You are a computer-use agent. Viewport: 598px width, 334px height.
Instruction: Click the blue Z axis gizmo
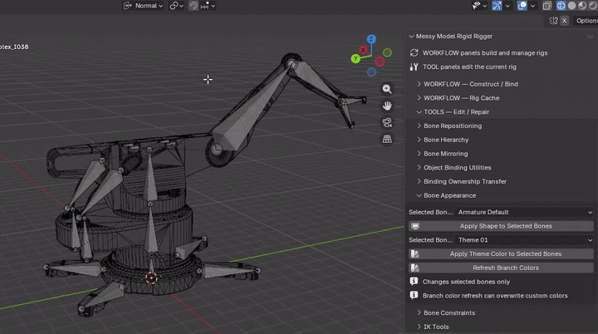pos(371,39)
